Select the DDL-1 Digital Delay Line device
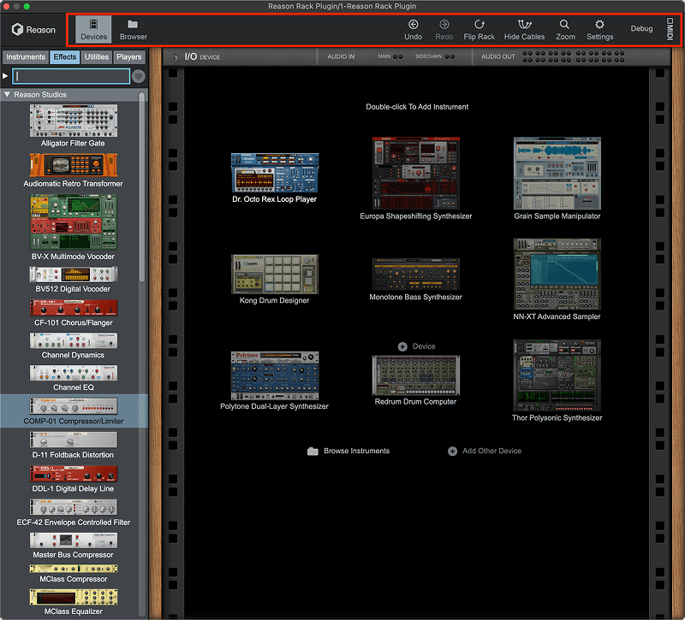This screenshot has height=620, width=685. tap(73, 479)
